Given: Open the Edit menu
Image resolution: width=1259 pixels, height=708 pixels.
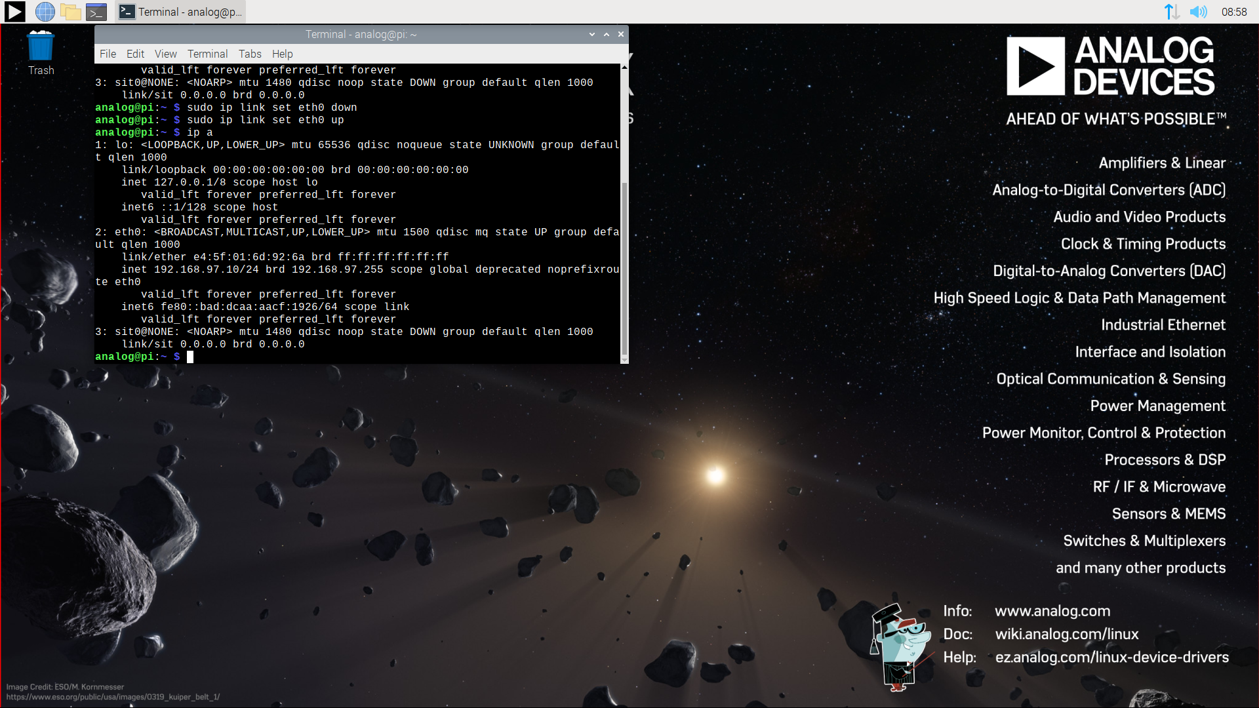Looking at the screenshot, I should pos(135,54).
